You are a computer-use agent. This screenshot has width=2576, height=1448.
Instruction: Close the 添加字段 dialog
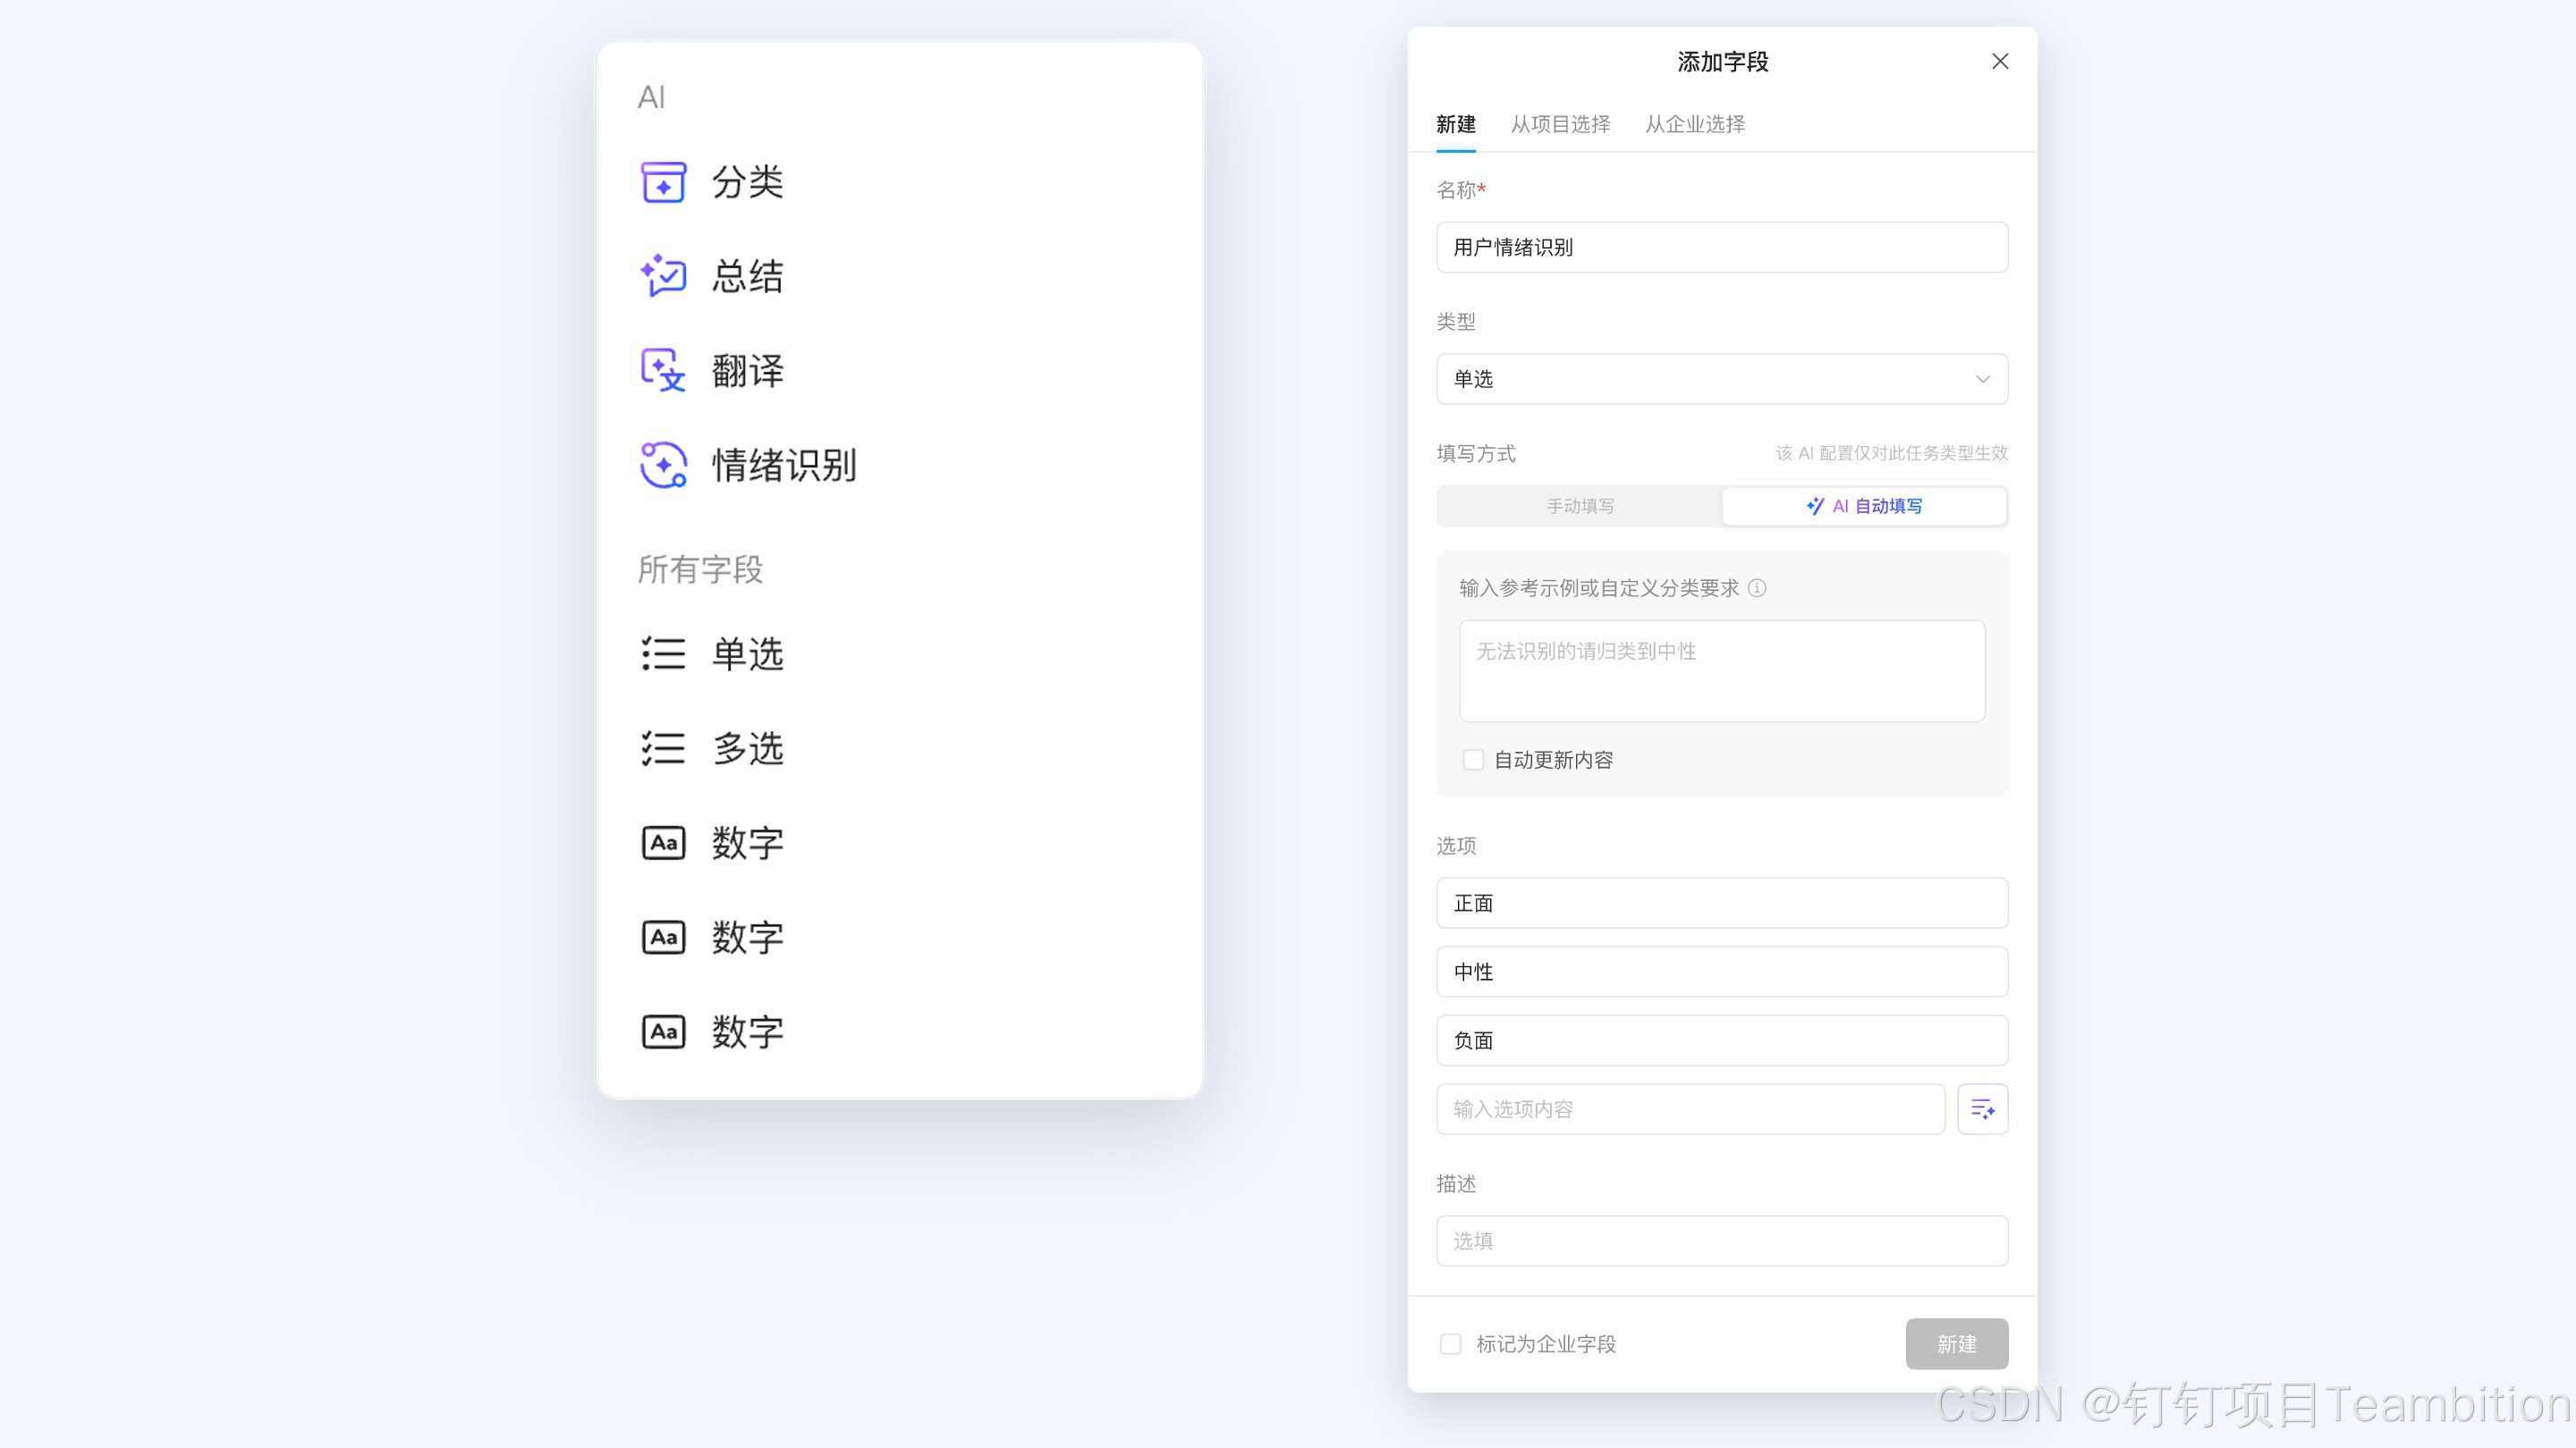click(x=1999, y=61)
